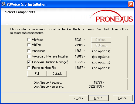Click the installer icon in title bar
135x104 pixels.
4,4
